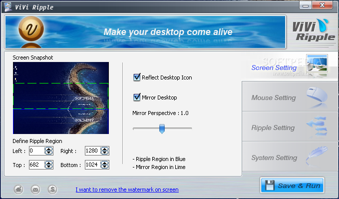Decrease the Bottom value with down arrow
Image resolution: width=339 pixels, height=199 pixels.
(105, 166)
